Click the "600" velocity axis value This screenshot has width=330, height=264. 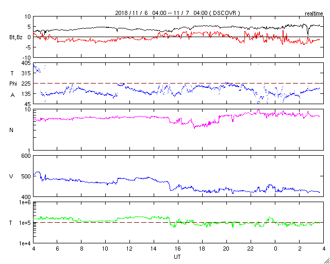click(x=27, y=156)
